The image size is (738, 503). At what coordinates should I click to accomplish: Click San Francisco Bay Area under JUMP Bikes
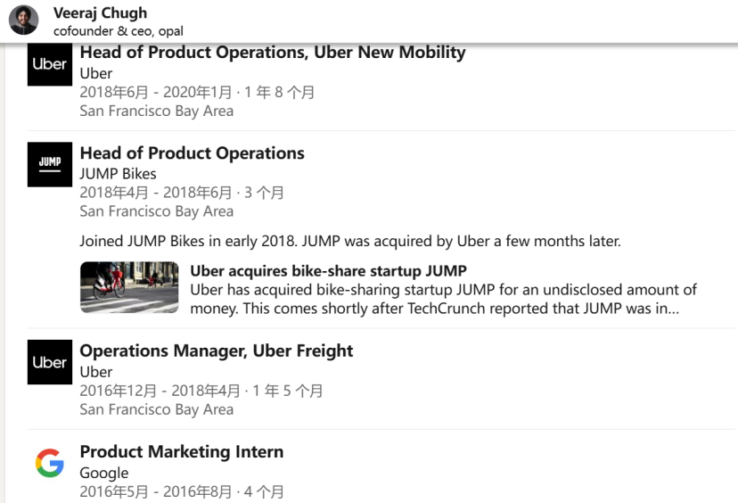(x=156, y=211)
